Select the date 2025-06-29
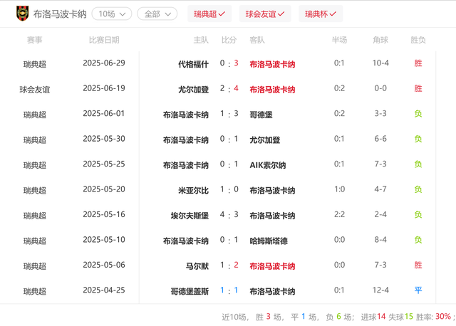The image size is (456, 326). 104,63
